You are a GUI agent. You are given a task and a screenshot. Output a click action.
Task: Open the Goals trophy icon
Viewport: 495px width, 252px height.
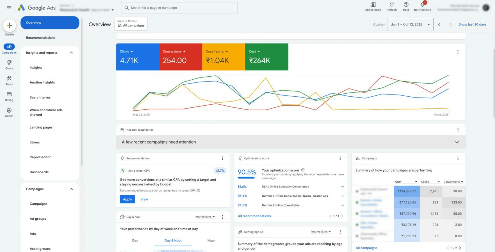click(x=9, y=63)
